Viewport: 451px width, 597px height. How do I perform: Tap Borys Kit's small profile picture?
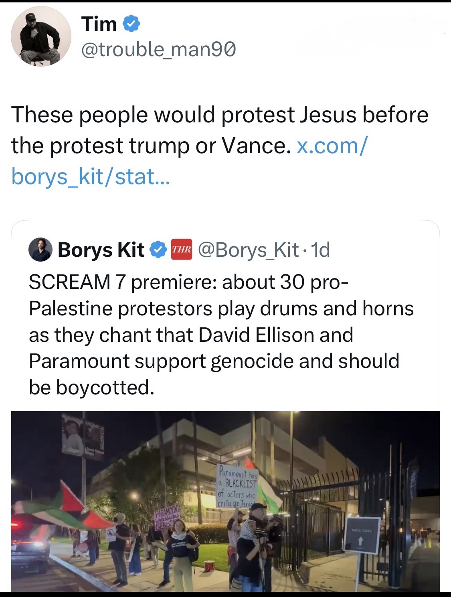[x=40, y=250]
